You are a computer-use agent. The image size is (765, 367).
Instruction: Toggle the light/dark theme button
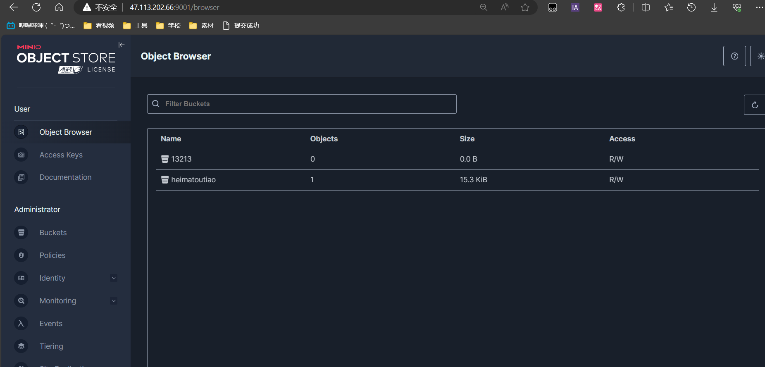pyautogui.click(x=760, y=56)
